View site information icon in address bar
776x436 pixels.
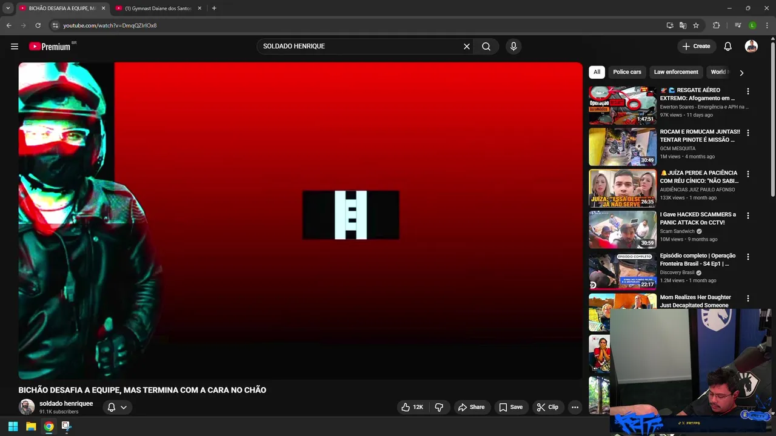[55, 25]
